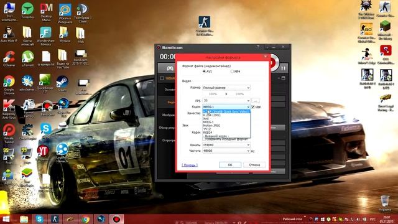Open the Tonvertex desktop icon
The height and width of the screenshot is (224, 398).
[27, 11]
